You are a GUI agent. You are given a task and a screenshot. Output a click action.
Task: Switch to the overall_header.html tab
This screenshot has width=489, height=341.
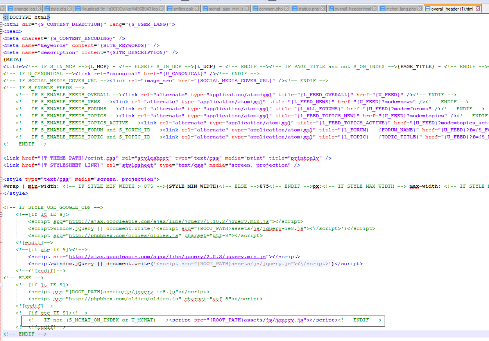point(353,9)
